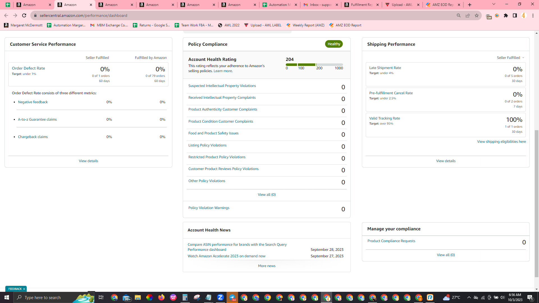Open File Explorer from taskbar
This screenshot has height=303, width=539.
point(138,297)
